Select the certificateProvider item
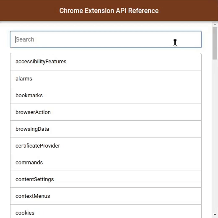This screenshot has height=218, width=218. (x=106, y=146)
